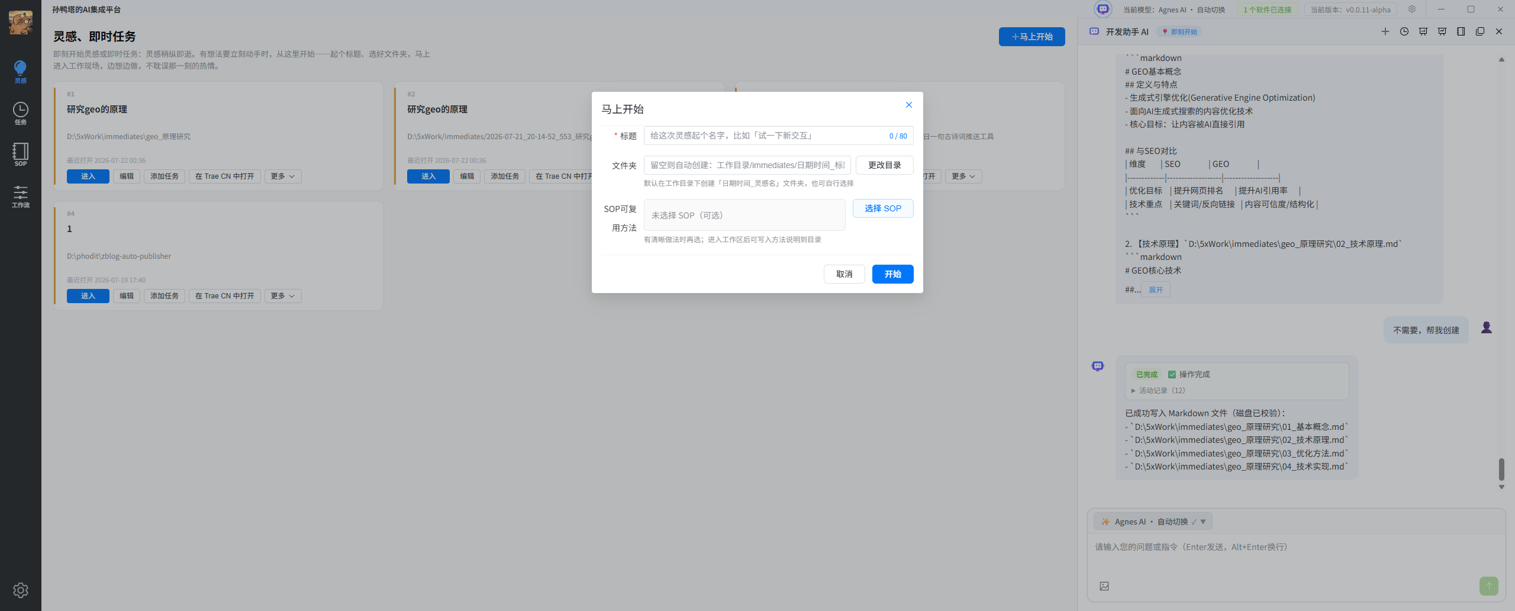
Task: Click the bot avatar beside the 已完成 message
Action: (1098, 366)
